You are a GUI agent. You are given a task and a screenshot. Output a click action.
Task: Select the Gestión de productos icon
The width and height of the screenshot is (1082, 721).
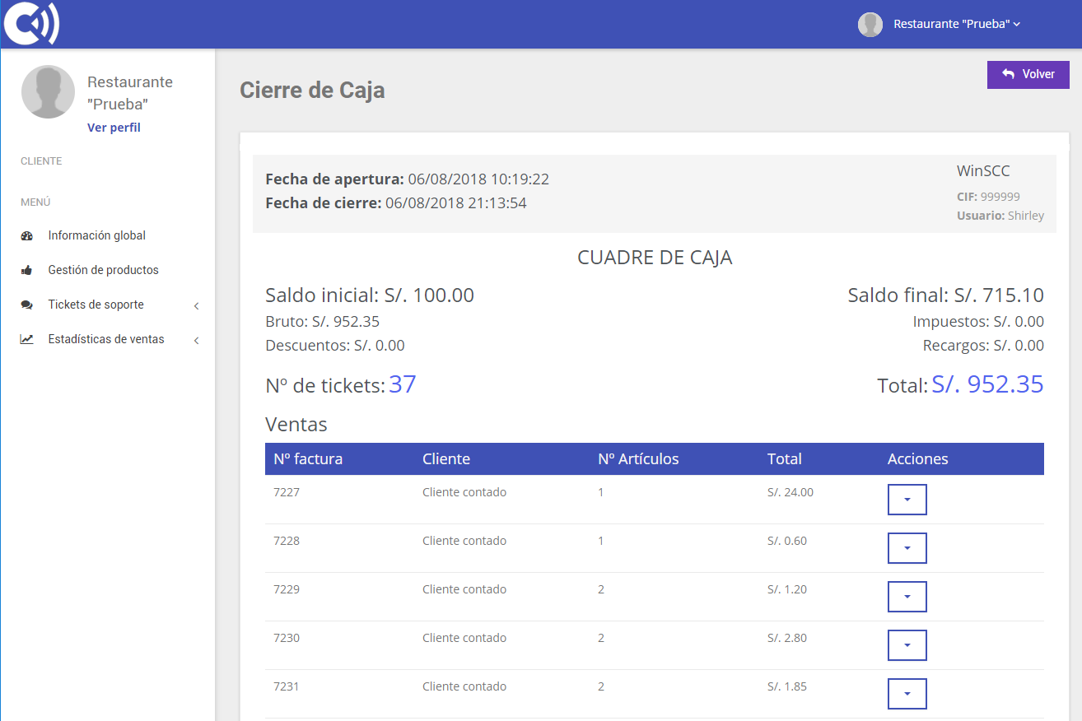point(27,269)
